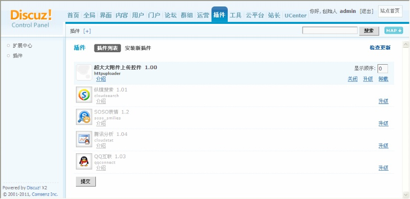410x199 pixels.
Task: Click the SOSO表情 plugin icon
Action: [x=84, y=117]
